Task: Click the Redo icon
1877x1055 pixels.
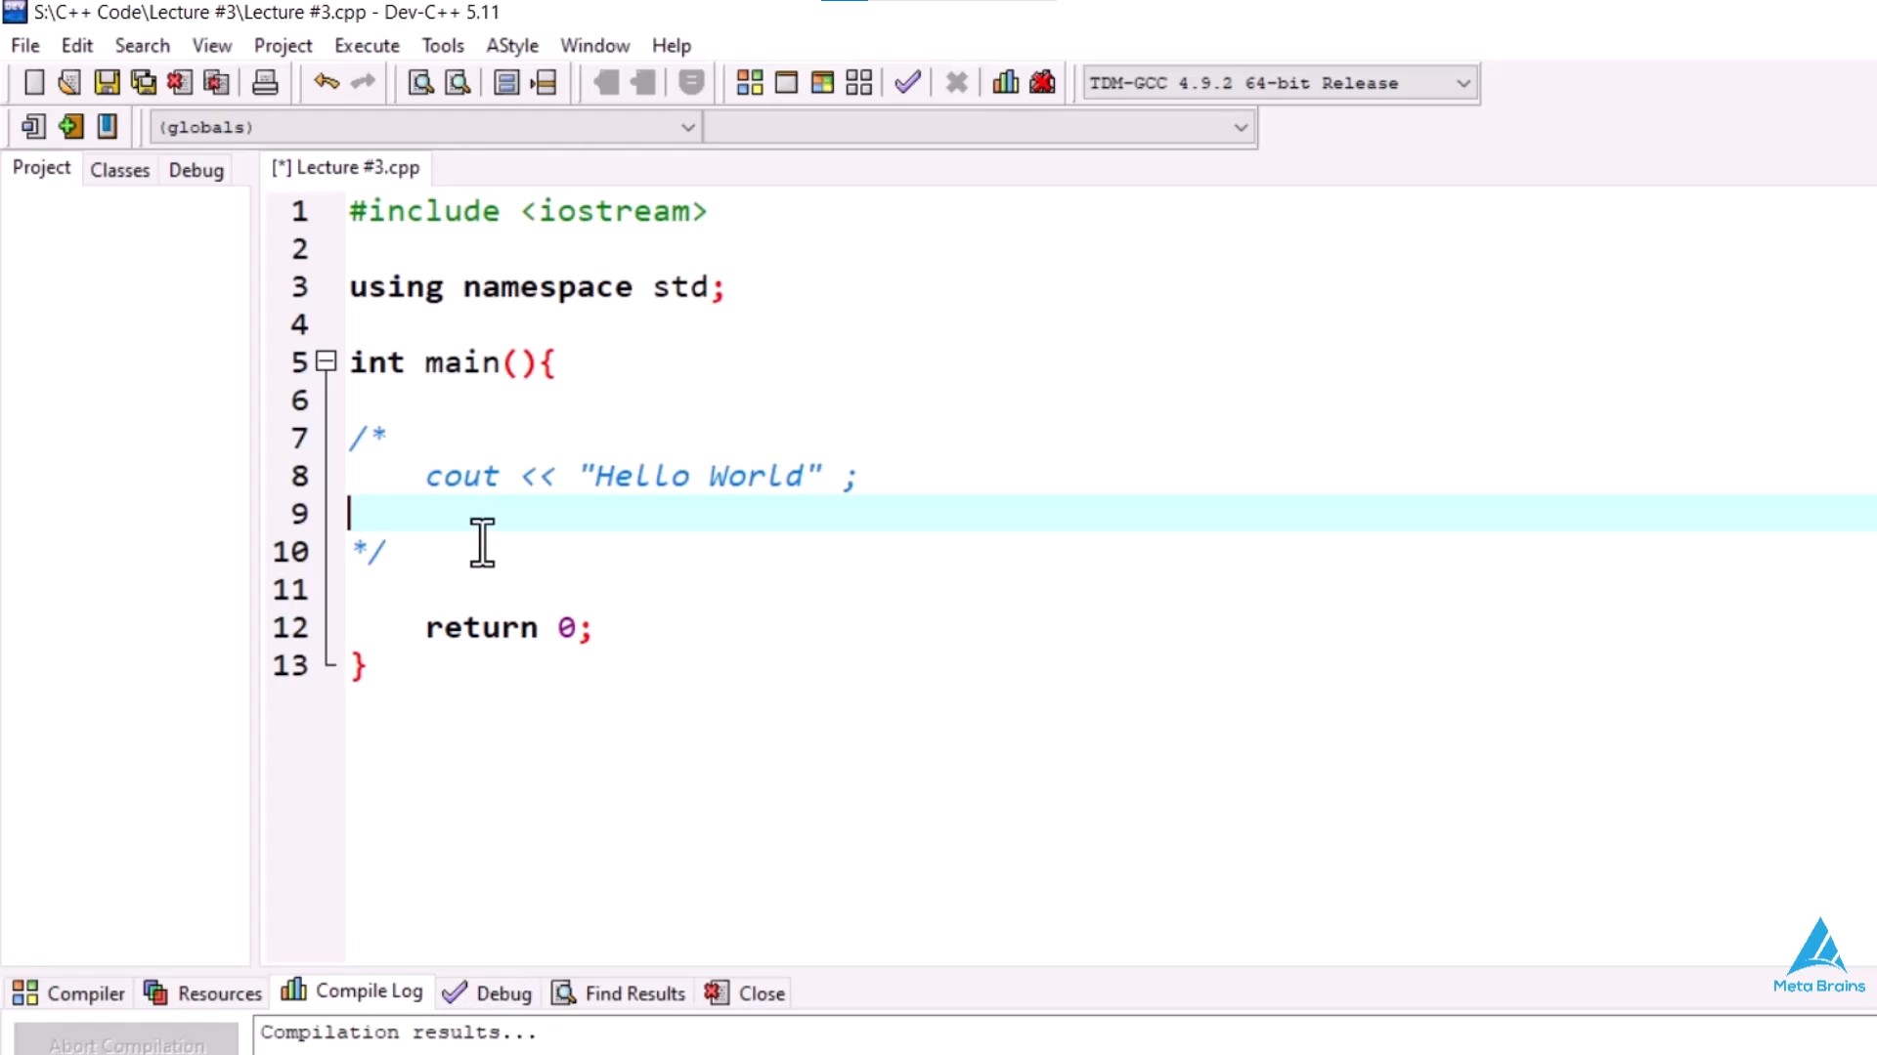Action: [363, 81]
